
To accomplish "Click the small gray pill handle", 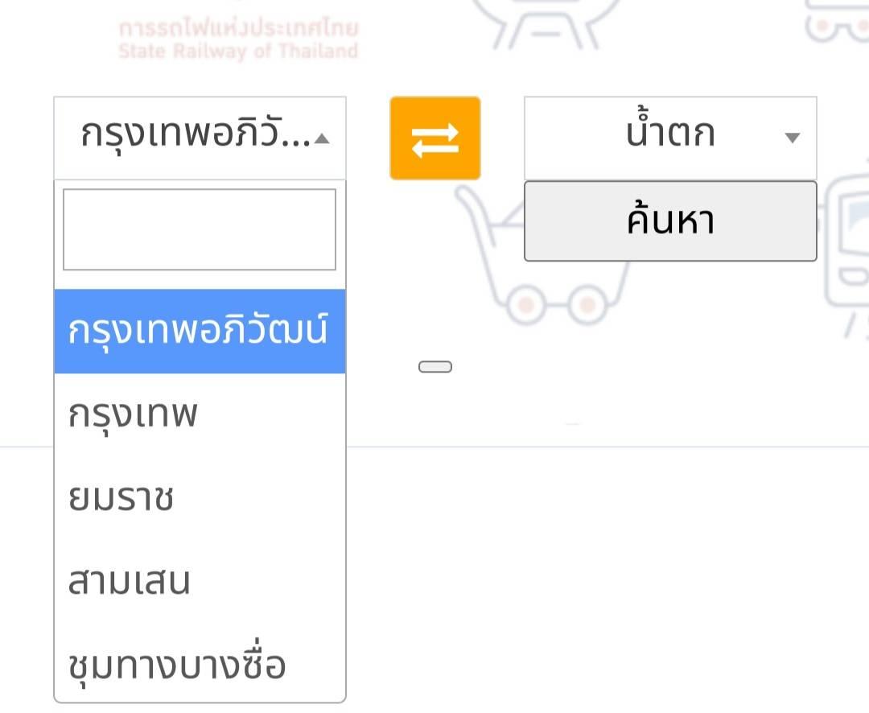I will tap(435, 366).
